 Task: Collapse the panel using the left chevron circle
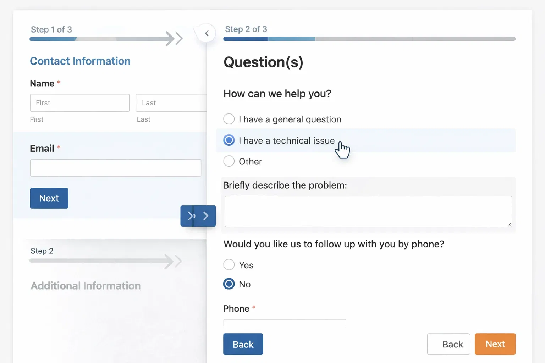[x=206, y=33]
